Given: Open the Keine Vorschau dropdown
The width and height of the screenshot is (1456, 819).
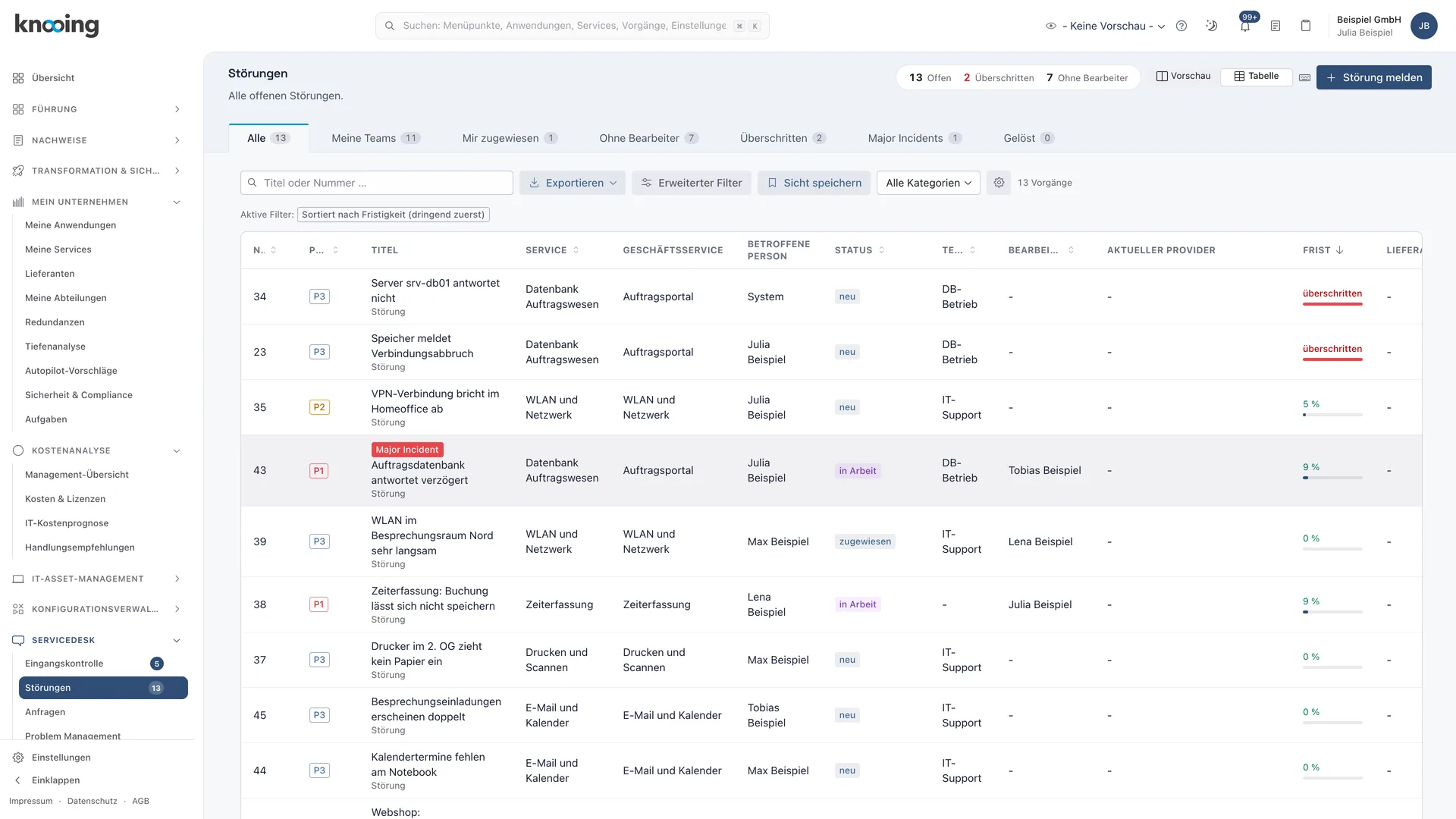Looking at the screenshot, I should [x=1106, y=26].
